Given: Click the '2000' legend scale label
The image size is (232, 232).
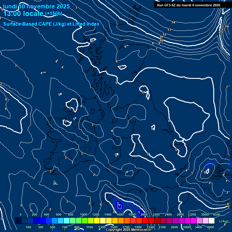Looking at the screenshot, I should coord(144,214).
